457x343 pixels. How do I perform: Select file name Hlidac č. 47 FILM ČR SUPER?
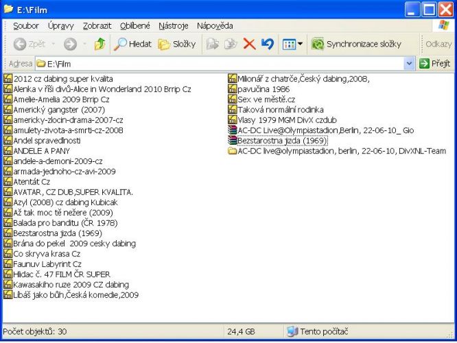click(62, 274)
